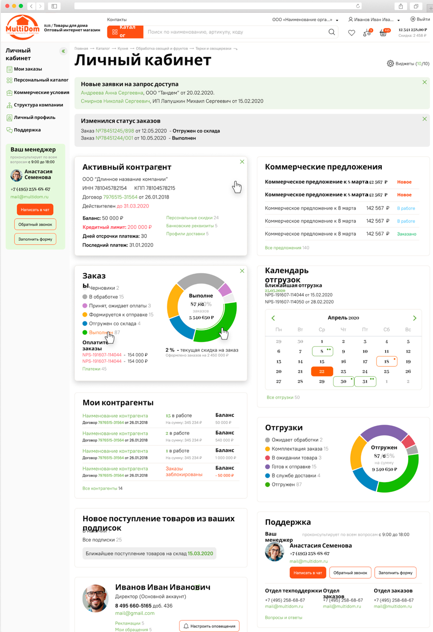The width and height of the screenshot is (433, 632).
Task: Go to previous calendar month
Action: (273, 318)
